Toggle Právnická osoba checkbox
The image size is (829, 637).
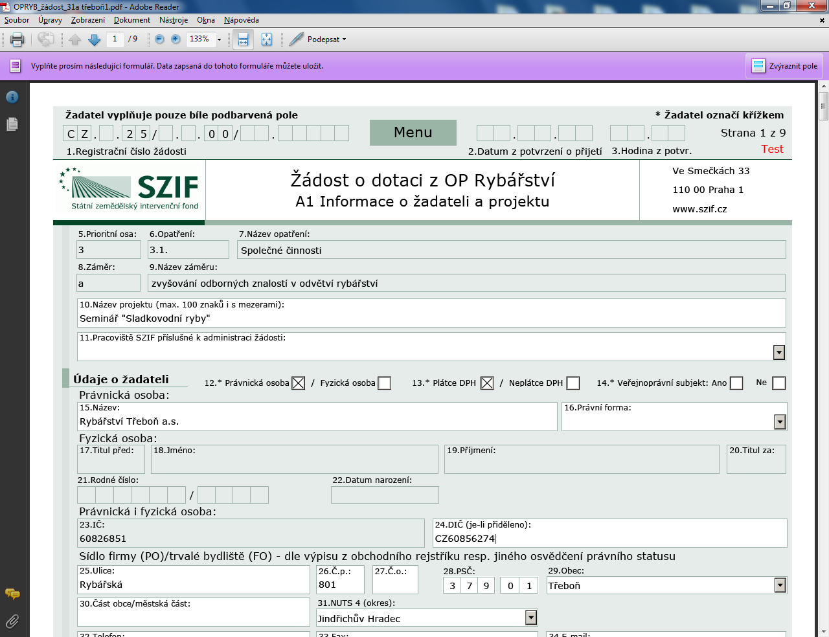[298, 383]
